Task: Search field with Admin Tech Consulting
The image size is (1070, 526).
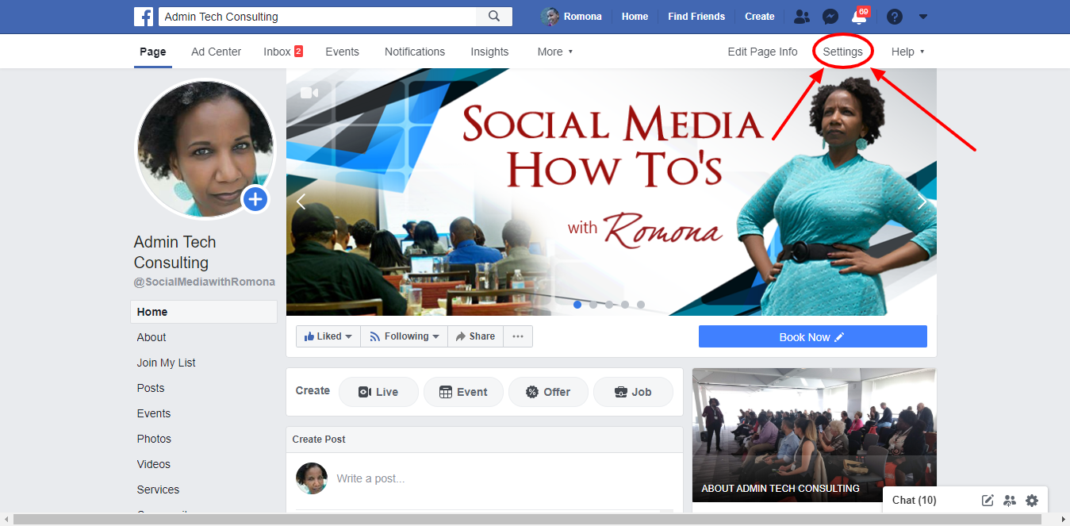Action: click(x=317, y=16)
